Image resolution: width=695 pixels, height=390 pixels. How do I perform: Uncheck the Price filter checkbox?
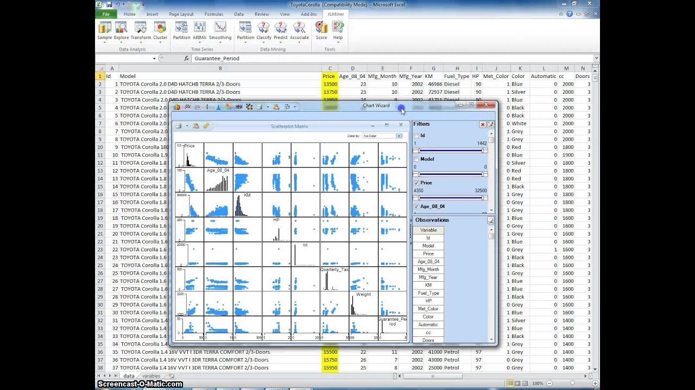point(416,183)
